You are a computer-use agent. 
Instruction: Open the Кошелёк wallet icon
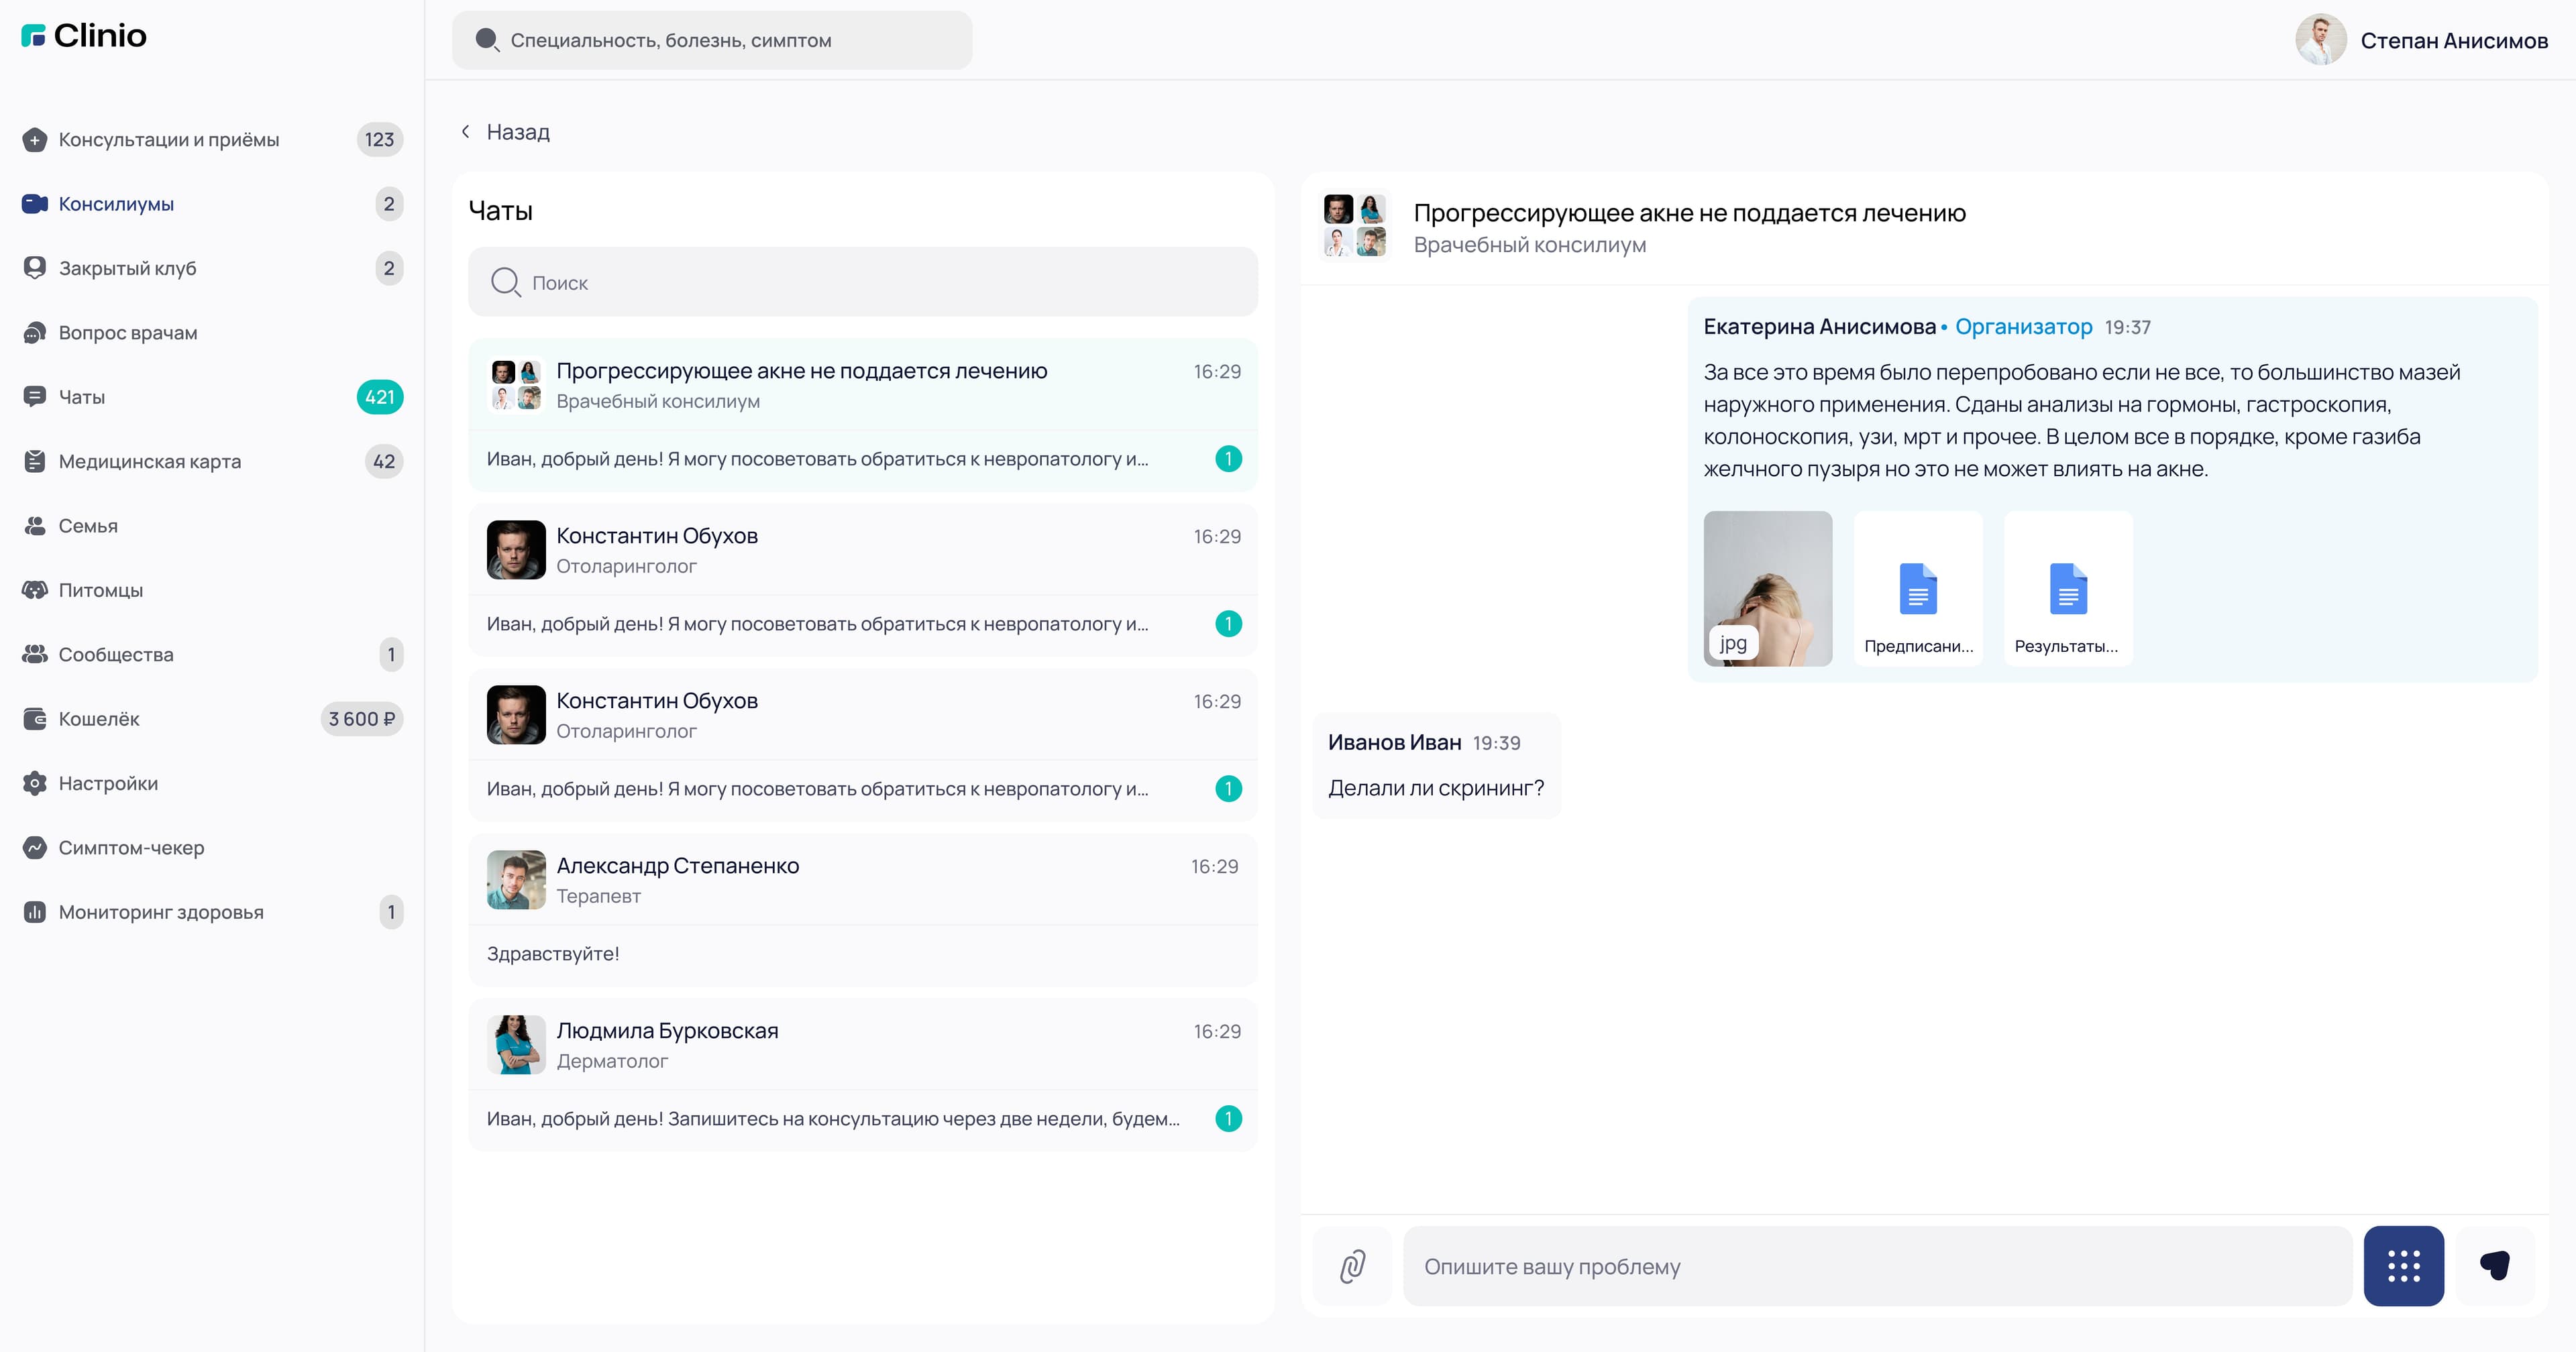[x=35, y=718]
